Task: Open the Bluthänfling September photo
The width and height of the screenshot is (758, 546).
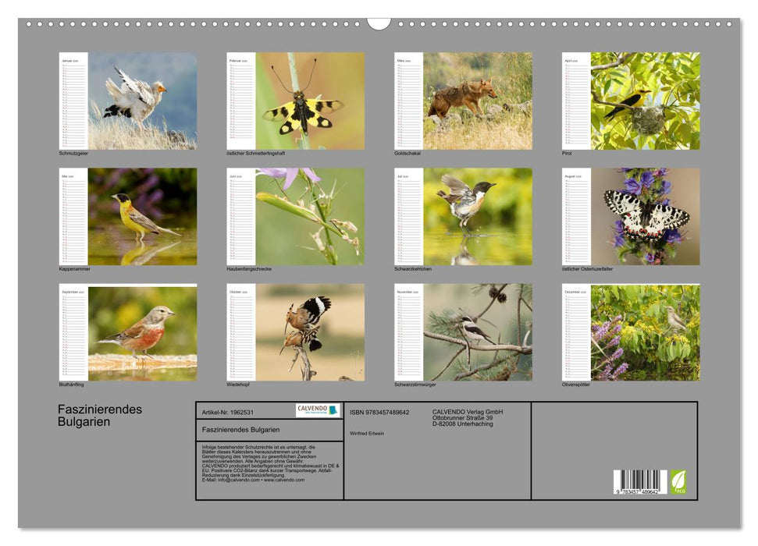Action: coord(142,332)
